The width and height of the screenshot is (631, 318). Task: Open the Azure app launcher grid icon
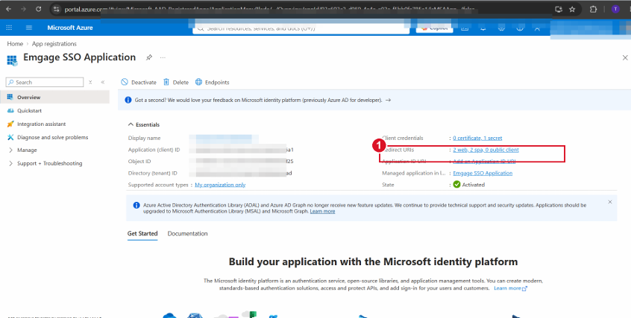[x=9, y=28]
